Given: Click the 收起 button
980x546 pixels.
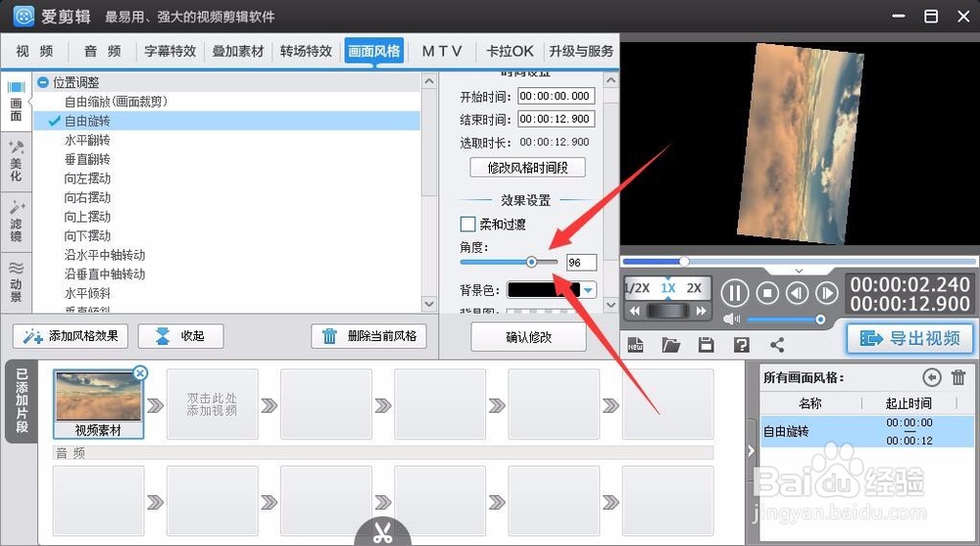Looking at the screenshot, I should coord(180,336).
